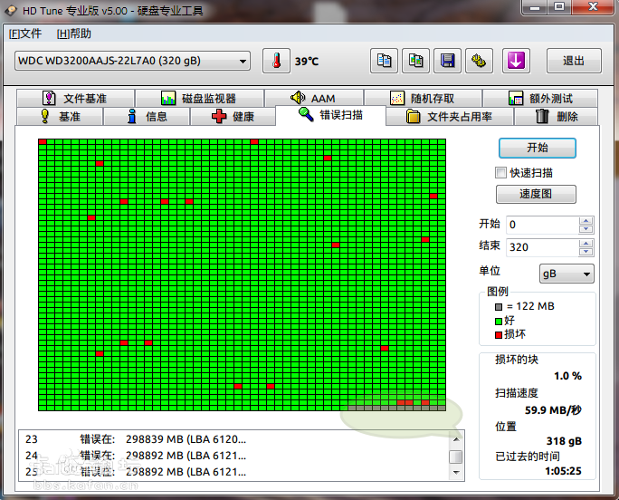Decrease the 开始 start value with down arrow
Viewport: 619px width, 500px height.
coord(586,229)
